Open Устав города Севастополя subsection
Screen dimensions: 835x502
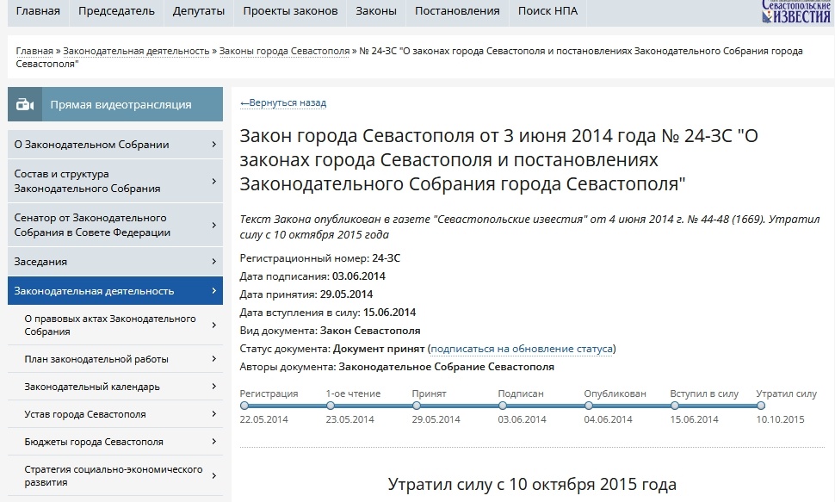coord(115,414)
